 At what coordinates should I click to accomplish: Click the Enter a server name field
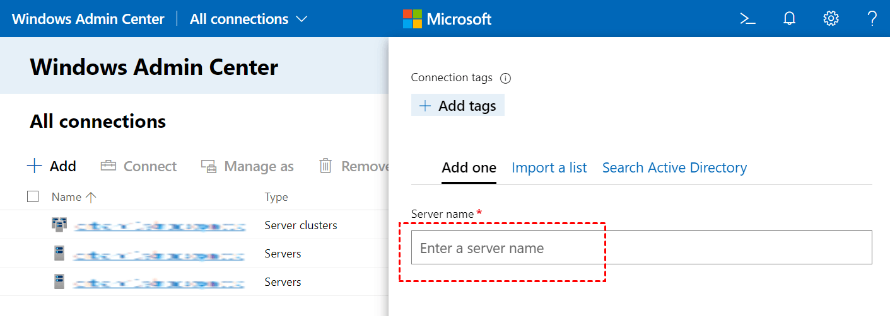click(641, 247)
